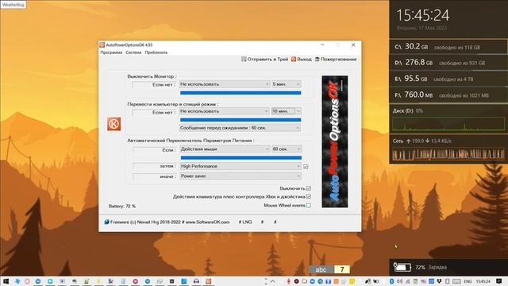Screen dimensions: 508x286
Task: Switch the ENG input language
Action: (468, 281)
